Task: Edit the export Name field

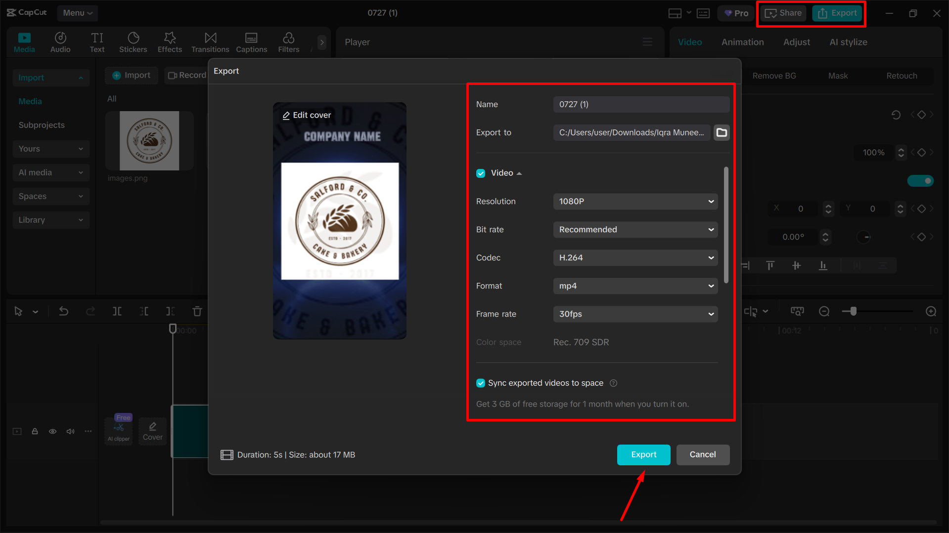Action: [x=641, y=105]
